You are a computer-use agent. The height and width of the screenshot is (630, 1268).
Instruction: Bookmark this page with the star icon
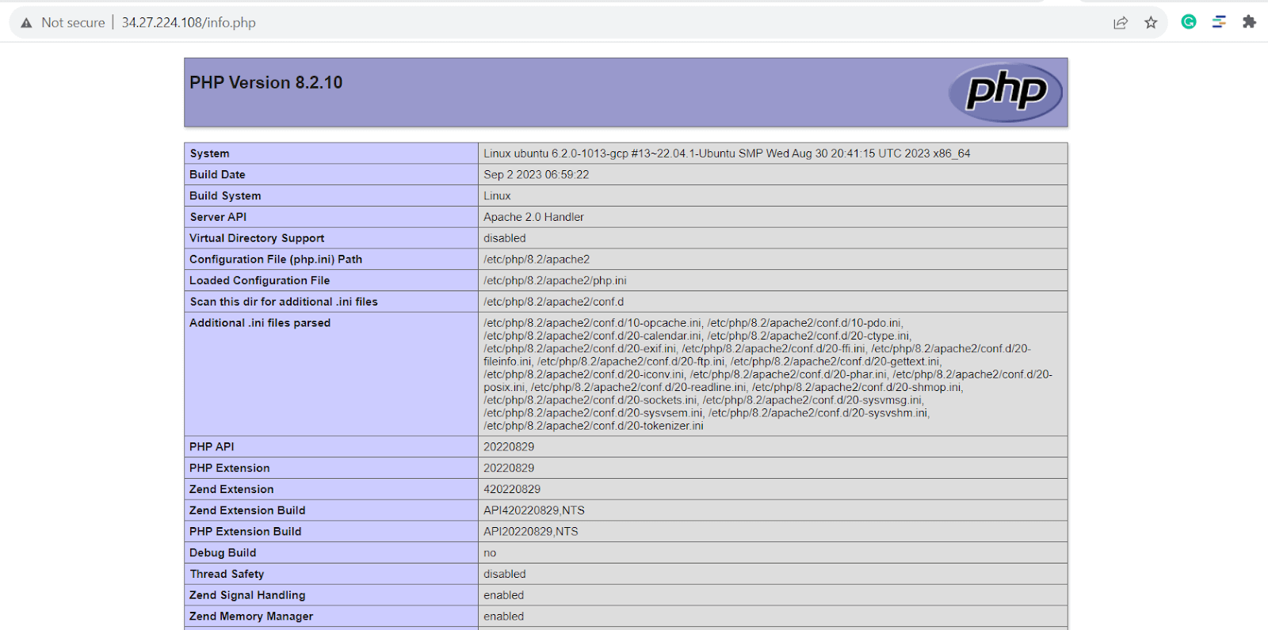point(1151,23)
